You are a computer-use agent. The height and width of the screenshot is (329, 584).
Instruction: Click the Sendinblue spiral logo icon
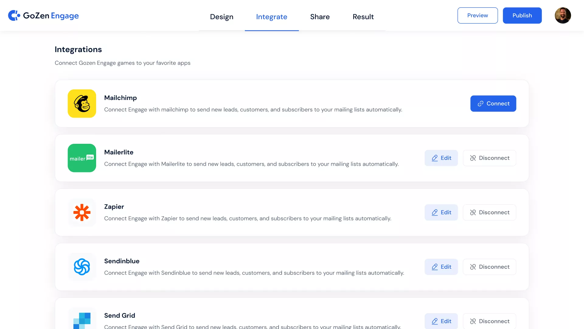tap(82, 267)
